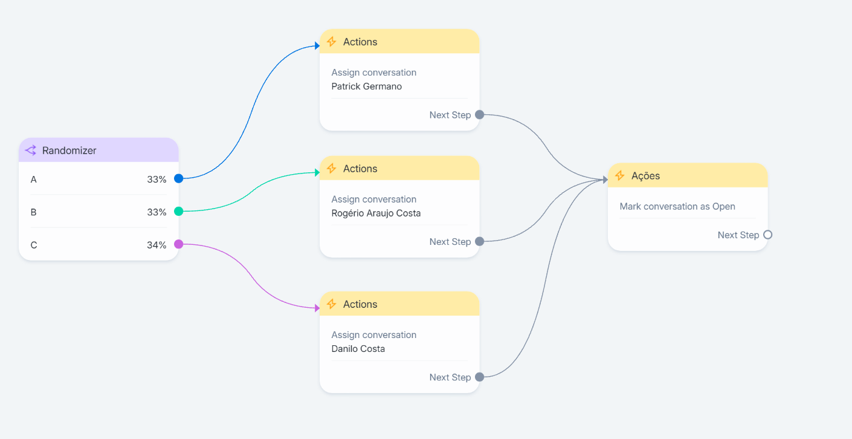The height and width of the screenshot is (439, 852).
Task: Click blue output connector of option A
Action: tap(178, 178)
